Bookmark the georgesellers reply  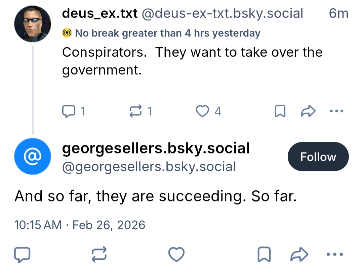pyautogui.click(x=264, y=255)
